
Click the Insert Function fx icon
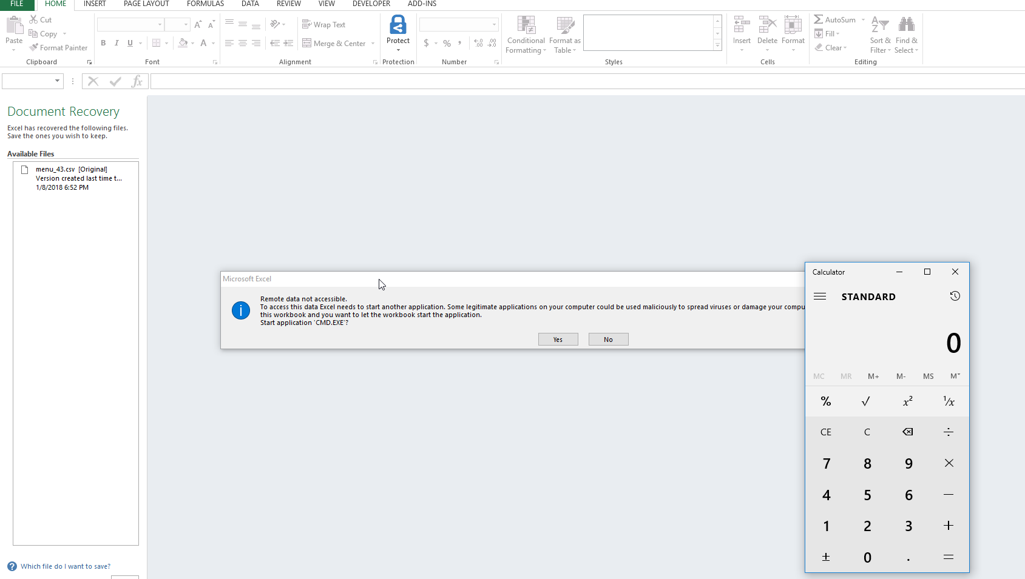click(x=137, y=81)
